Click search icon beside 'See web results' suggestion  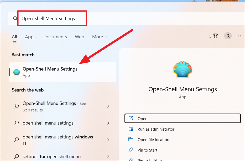click(16, 106)
